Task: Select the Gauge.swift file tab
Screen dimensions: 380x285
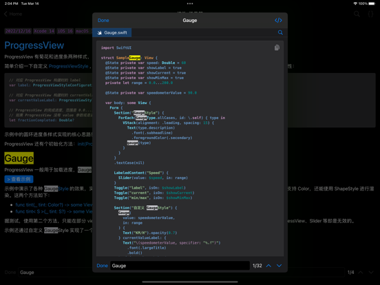Action: click(112, 33)
